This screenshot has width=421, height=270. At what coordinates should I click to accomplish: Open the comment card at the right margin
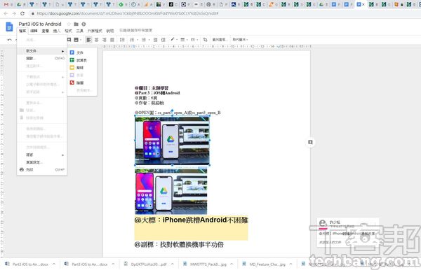point(348,232)
